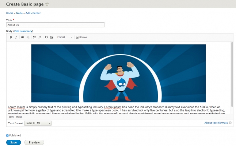Save the basic page
Viewport: 236px width, 146px height.
[x=14, y=142]
